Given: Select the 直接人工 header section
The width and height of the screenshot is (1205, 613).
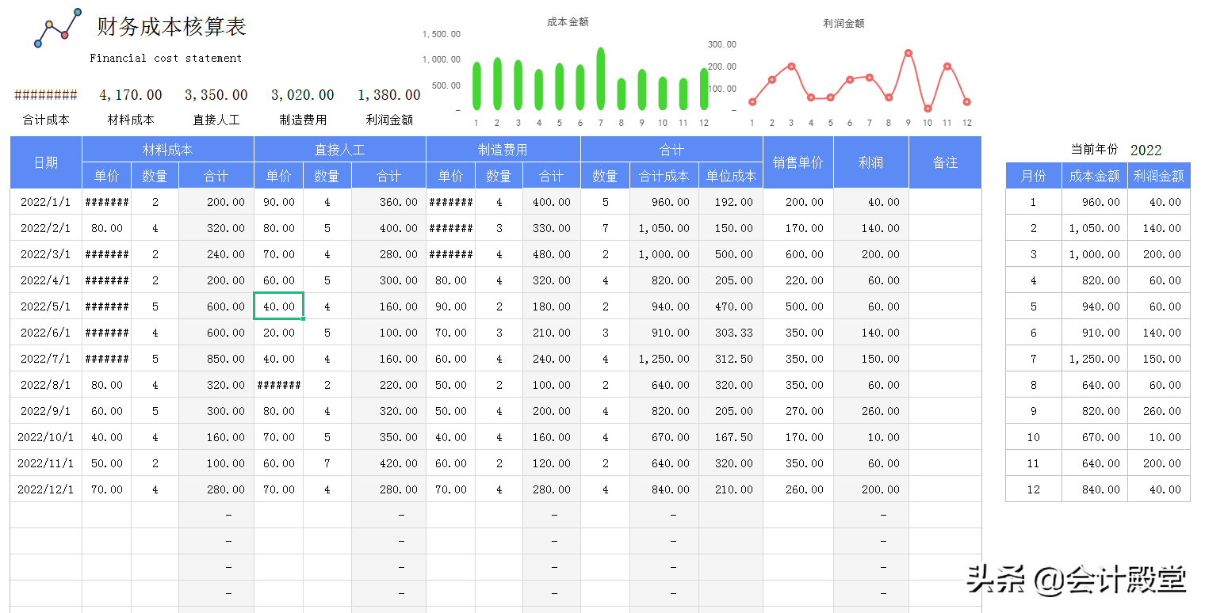Looking at the screenshot, I should 339,148.
